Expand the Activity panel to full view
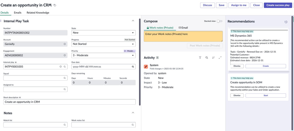Image resolution: width=294 pixels, height=131 pixels. [x=220, y=58]
